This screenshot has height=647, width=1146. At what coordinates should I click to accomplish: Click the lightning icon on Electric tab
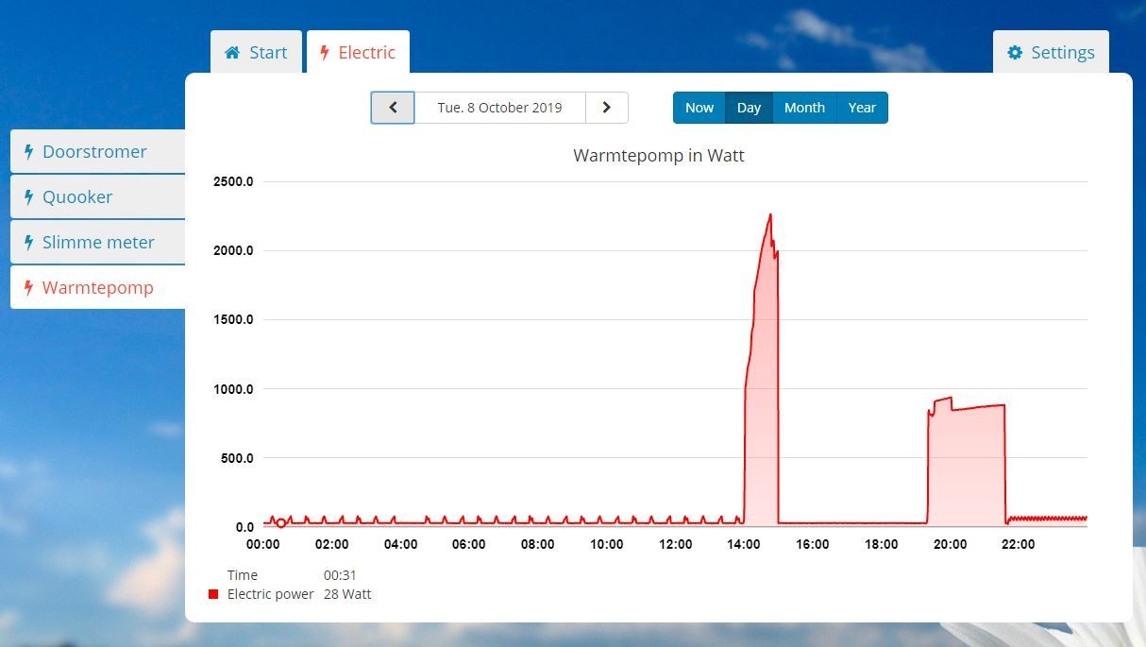click(x=325, y=53)
